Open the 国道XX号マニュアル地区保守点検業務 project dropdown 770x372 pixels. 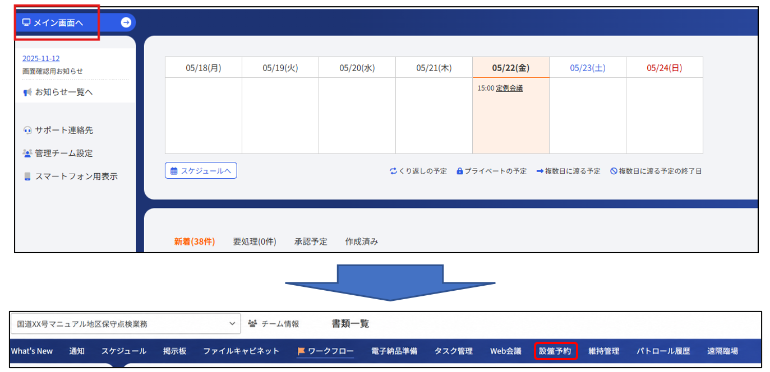[x=126, y=324]
